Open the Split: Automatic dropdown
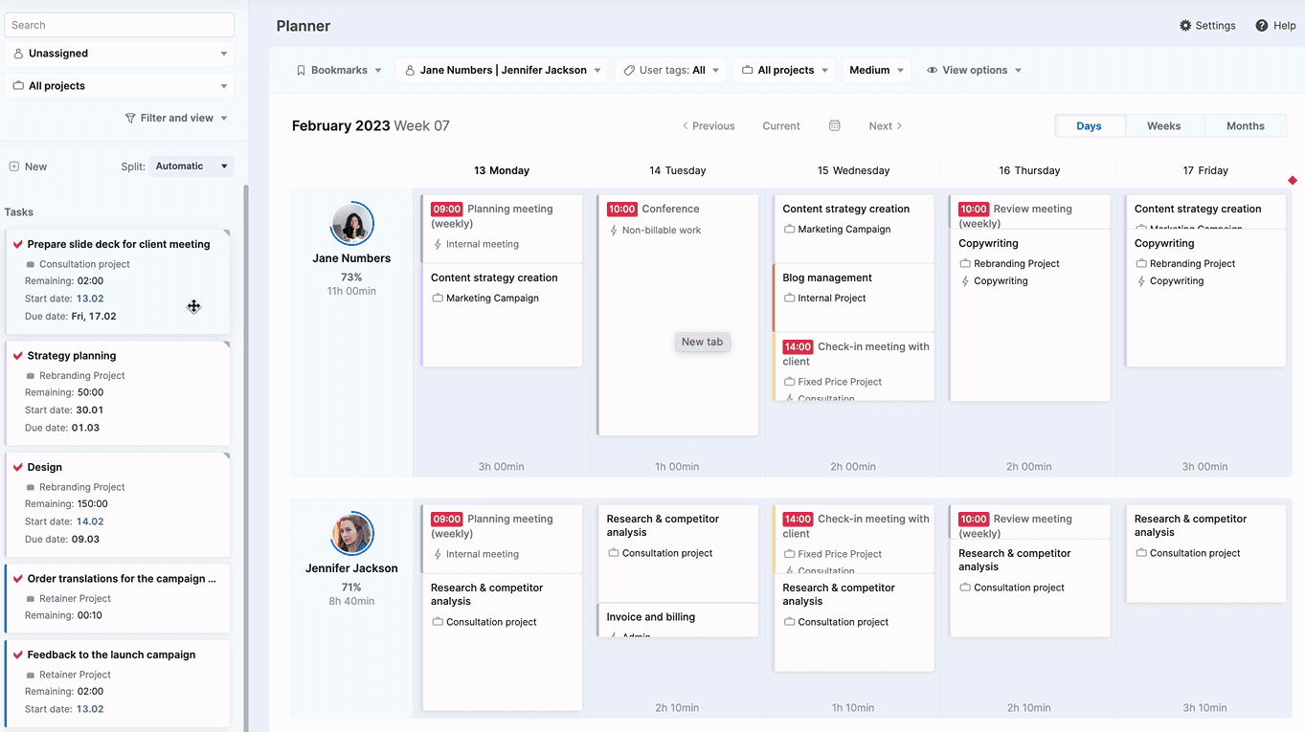 point(191,166)
